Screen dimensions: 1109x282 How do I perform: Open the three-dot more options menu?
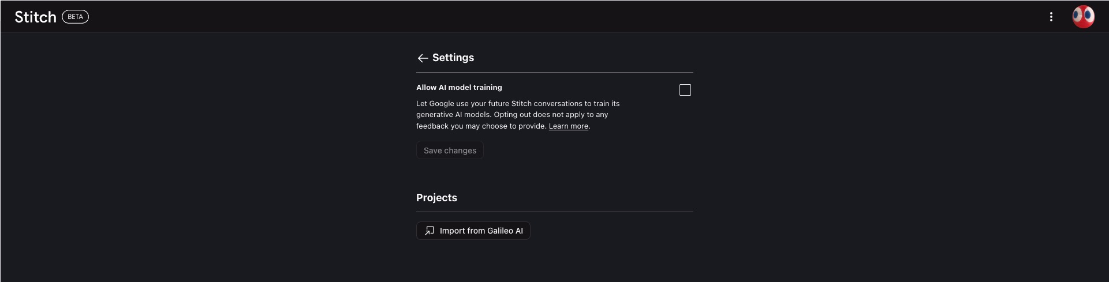1051,17
